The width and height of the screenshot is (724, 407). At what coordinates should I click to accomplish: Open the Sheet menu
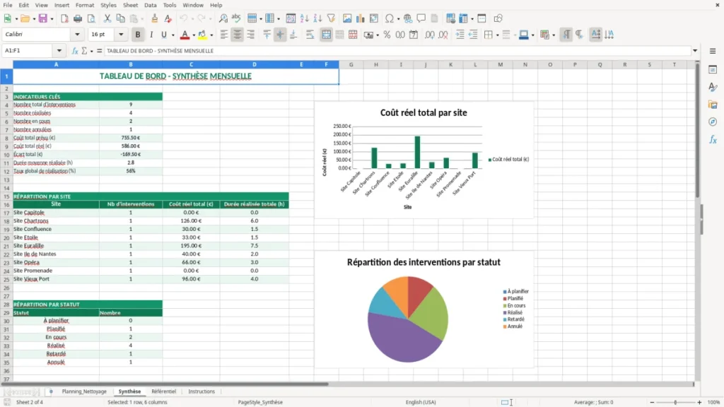click(130, 5)
